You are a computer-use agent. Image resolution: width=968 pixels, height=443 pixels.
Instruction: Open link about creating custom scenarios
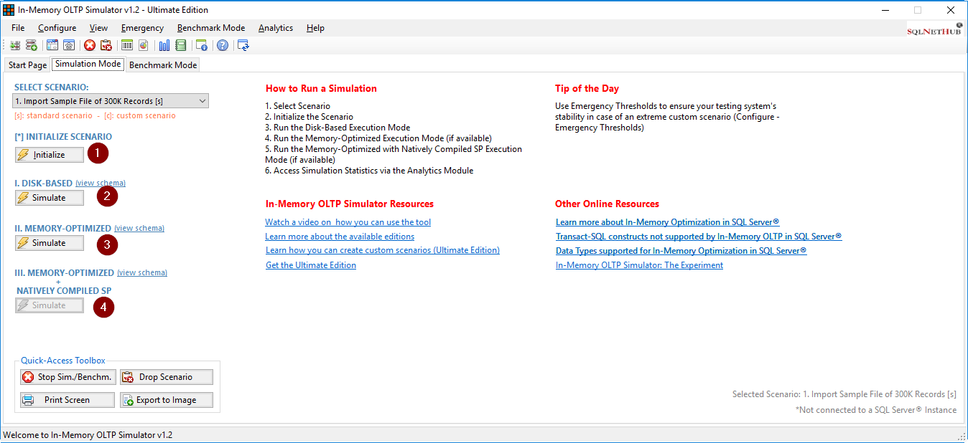[x=383, y=250]
